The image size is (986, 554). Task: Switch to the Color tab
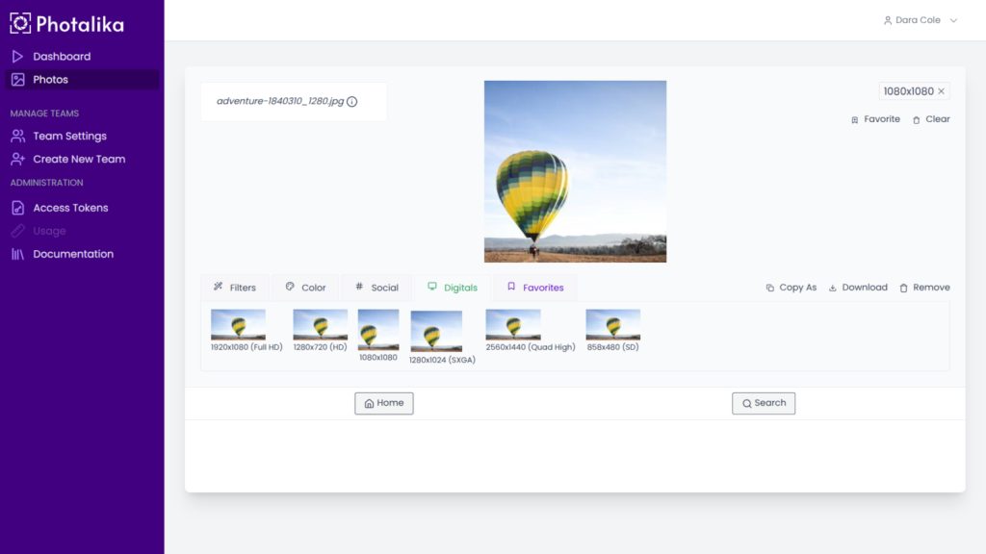point(306,288)
